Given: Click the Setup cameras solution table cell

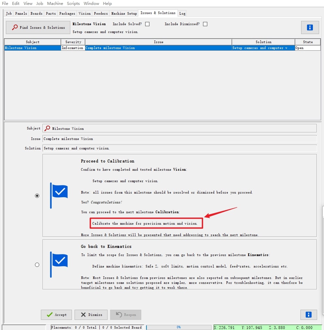Looking at the screenshot, I should 264,48.
